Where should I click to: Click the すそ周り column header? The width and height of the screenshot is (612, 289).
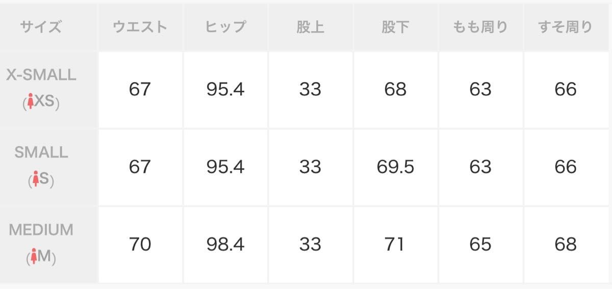click(566, 27)
